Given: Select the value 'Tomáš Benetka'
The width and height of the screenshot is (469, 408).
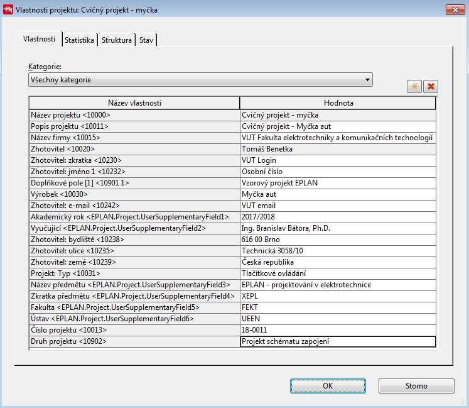Looking at the screenshot, I should point(338,149).
